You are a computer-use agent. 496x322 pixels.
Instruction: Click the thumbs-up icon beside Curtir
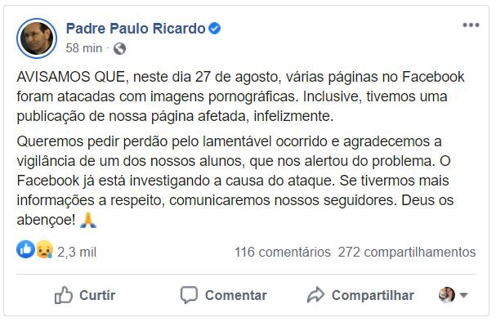tap(64, 295)
